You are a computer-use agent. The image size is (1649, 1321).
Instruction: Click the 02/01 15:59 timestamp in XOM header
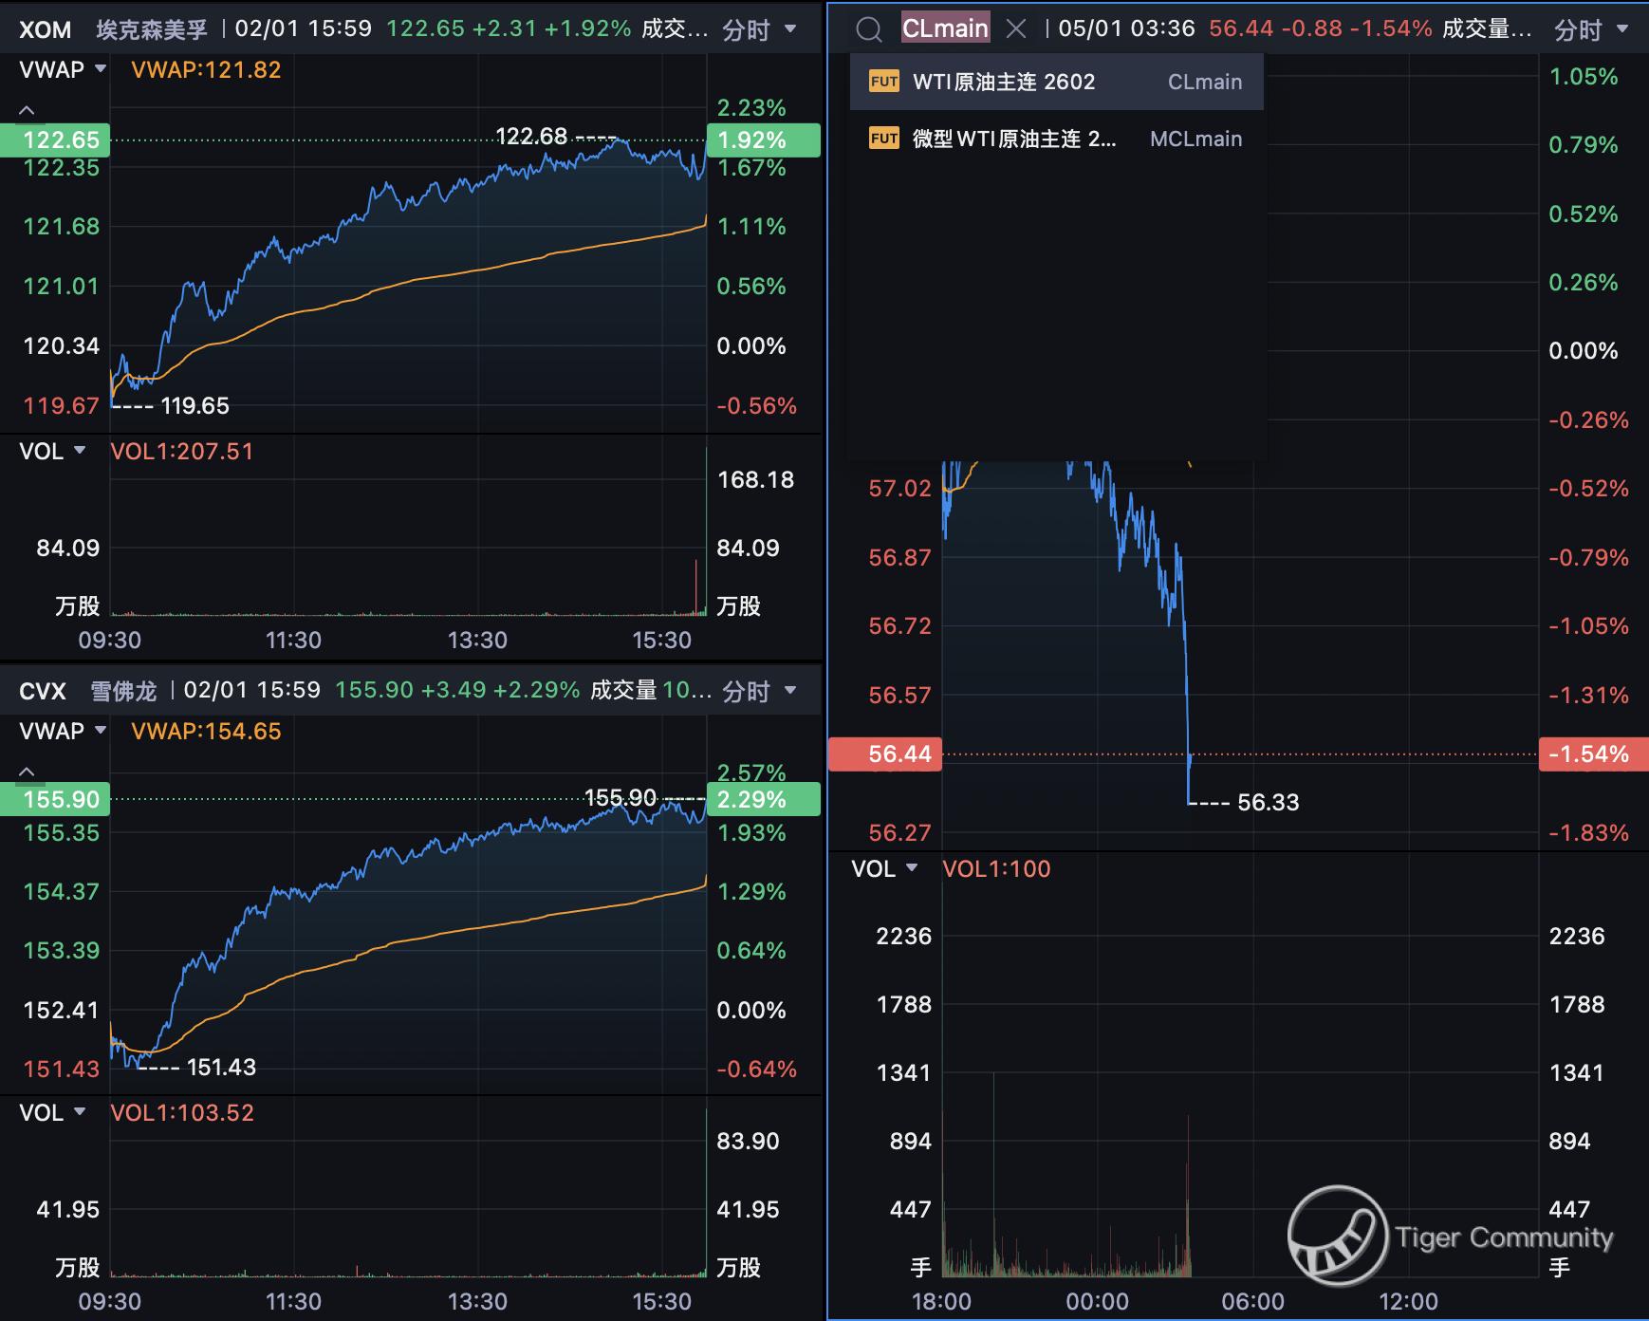tap(304, 28)
